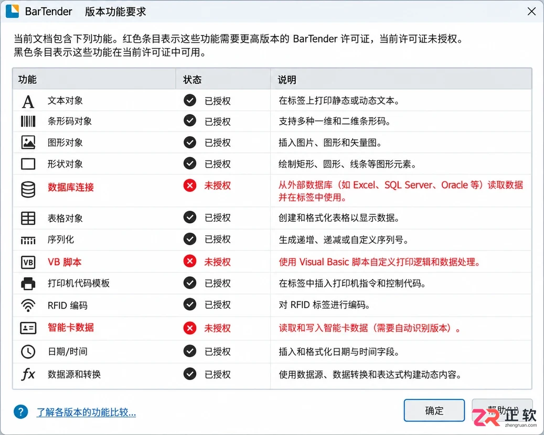Close the 版本功能要求 dialog

pyautogui.click(x=531, y=12)
